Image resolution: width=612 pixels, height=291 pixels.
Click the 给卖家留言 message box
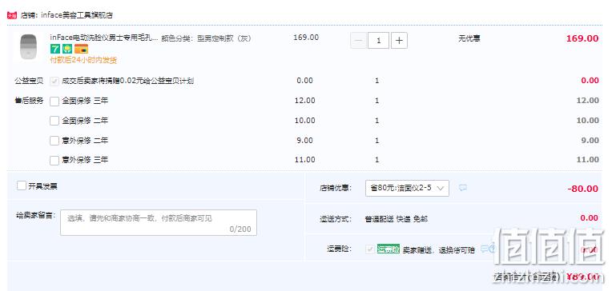click(159, 222)
